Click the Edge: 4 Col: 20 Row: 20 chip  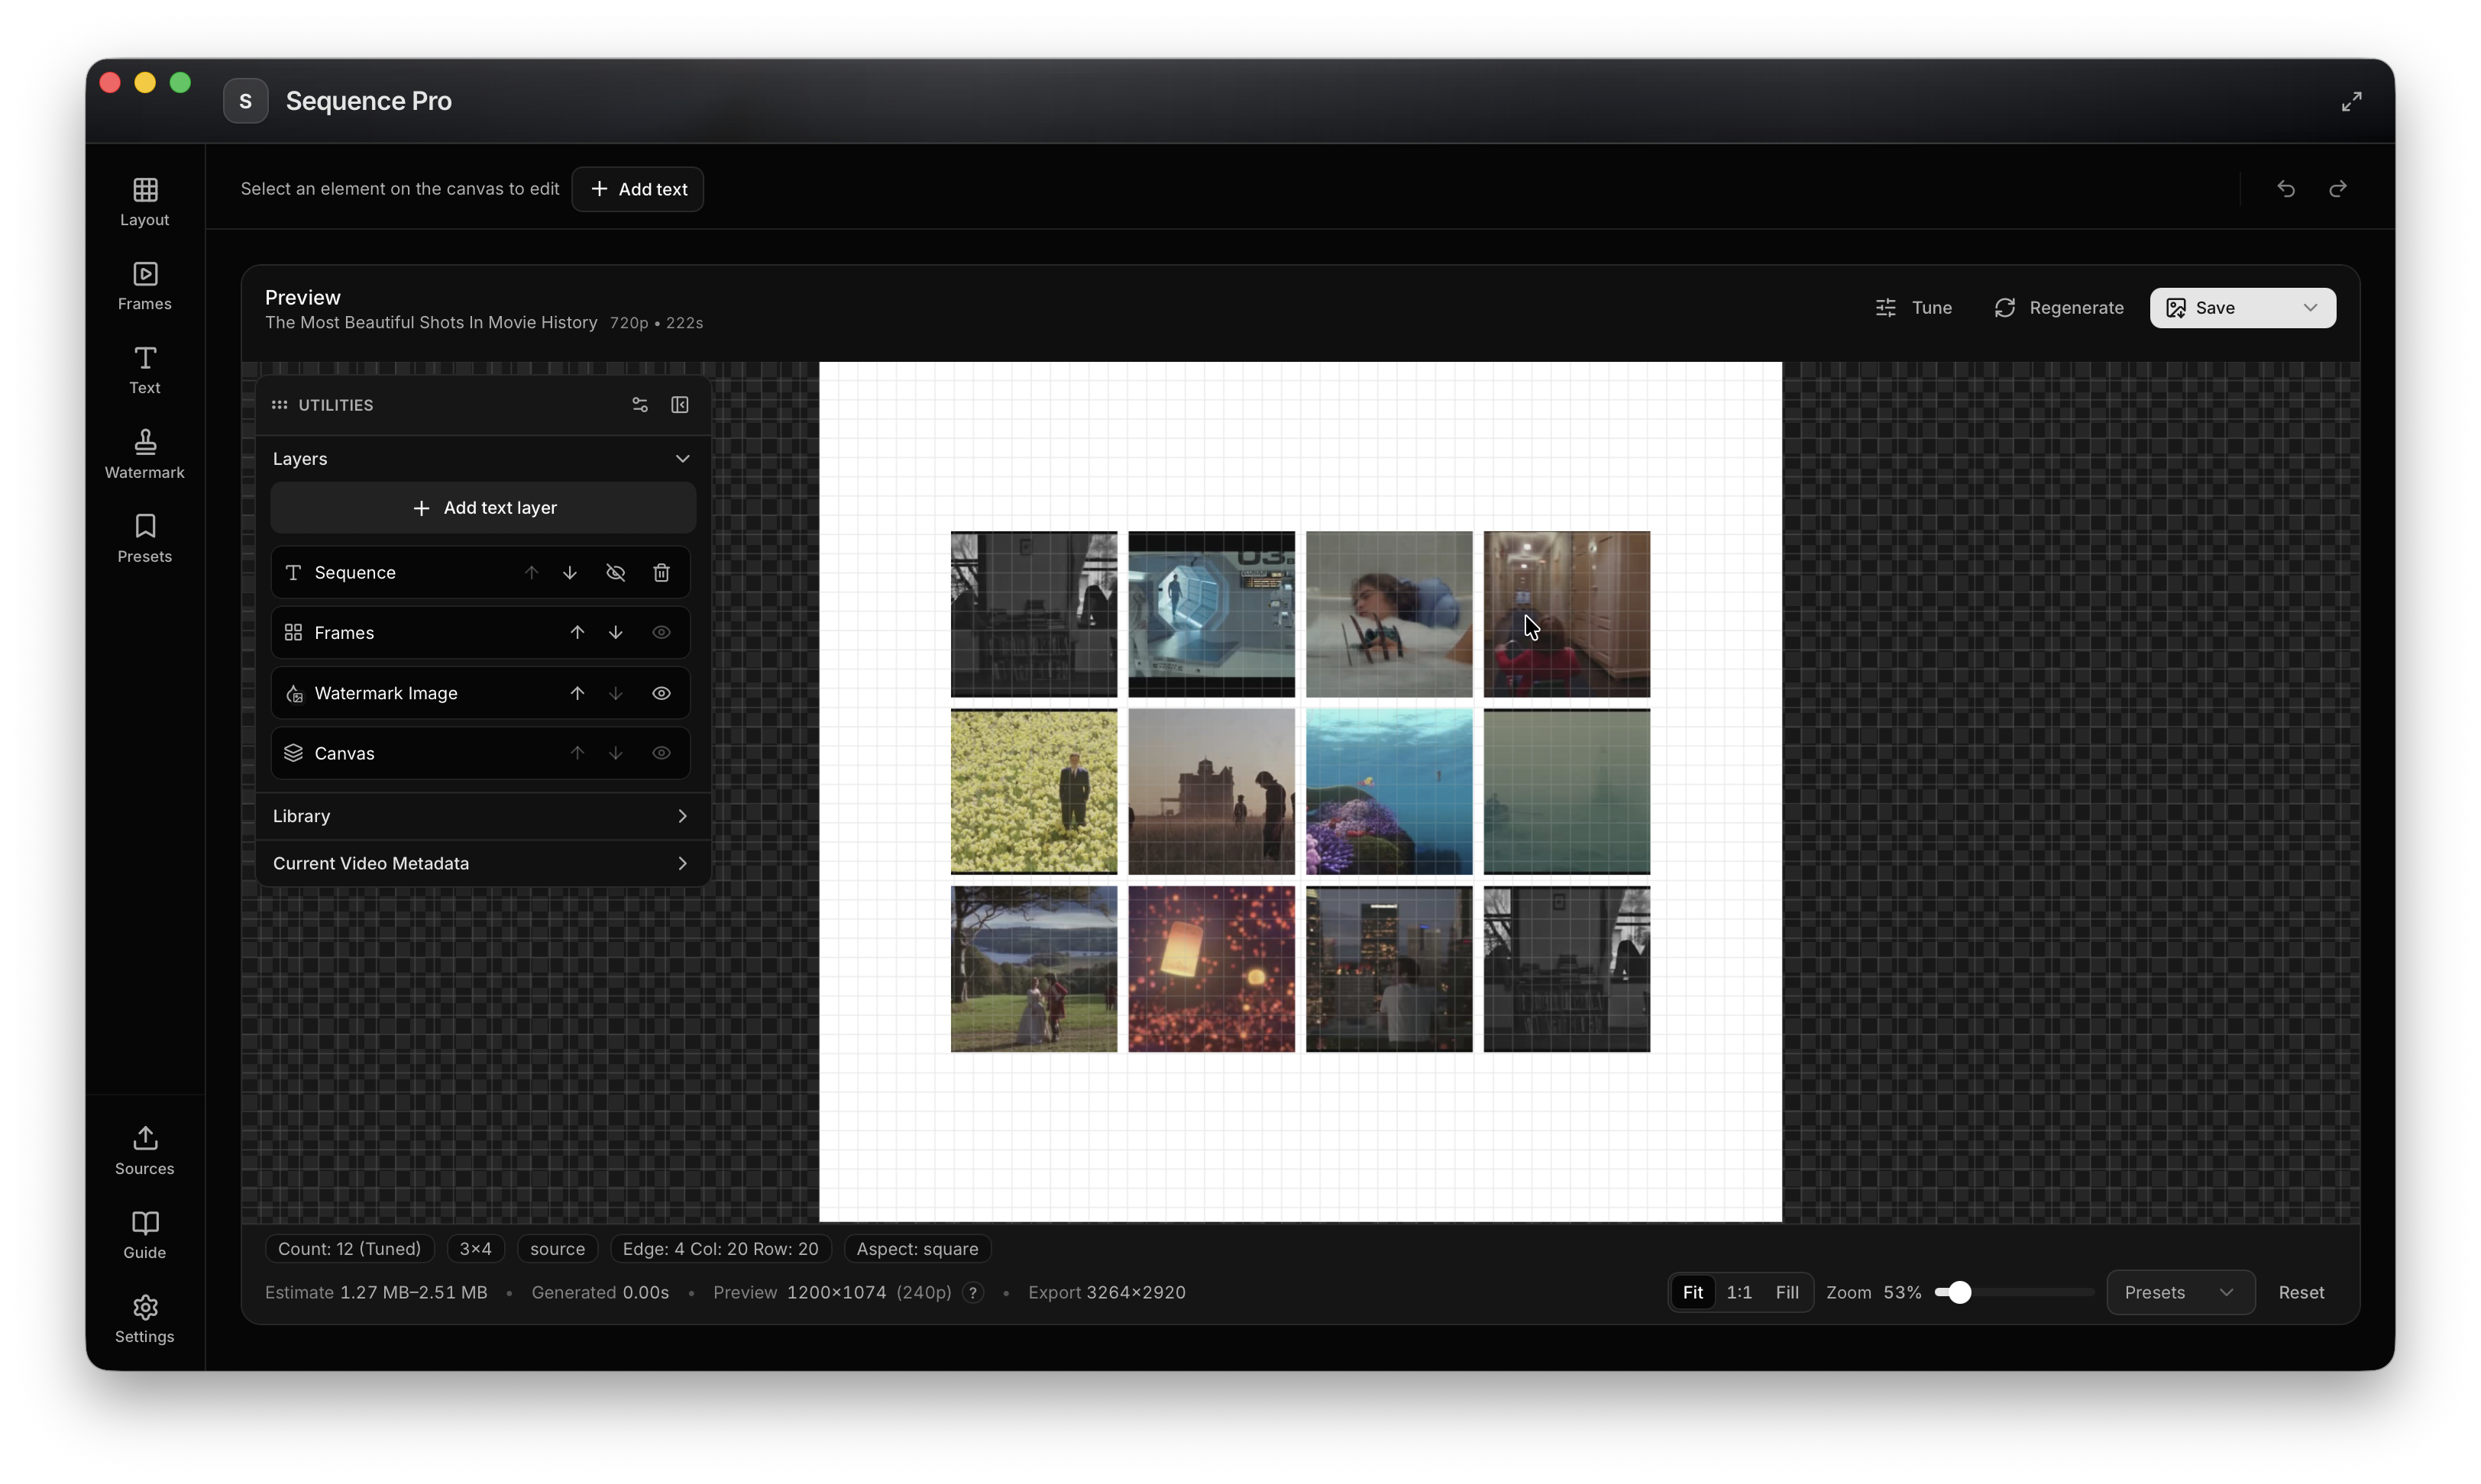(720, 1249)
